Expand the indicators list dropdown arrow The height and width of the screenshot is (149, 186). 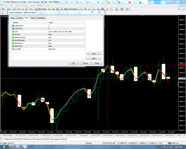click(x=119, y=9)
